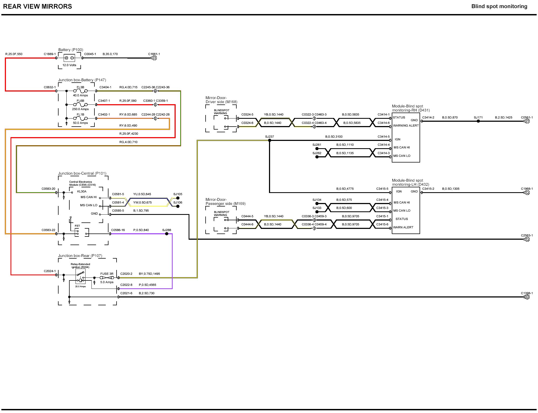Click the Battery P100 symbol
The image size is (538, 413).
(69, 58)
